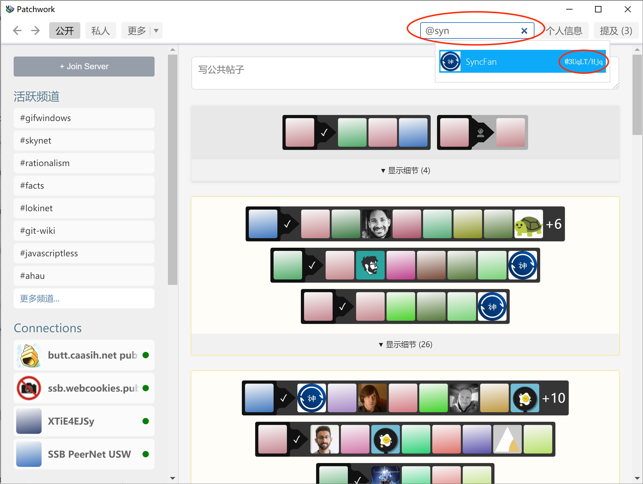Click the white triangle avatar
643x484 pixels.
pyautogui.click(x=507, y=439)
